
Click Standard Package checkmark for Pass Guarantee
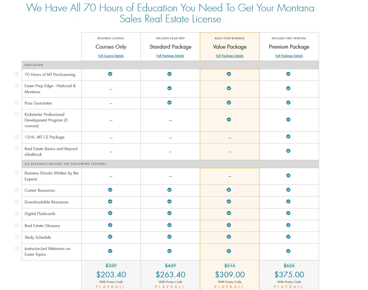pos(170,103)
